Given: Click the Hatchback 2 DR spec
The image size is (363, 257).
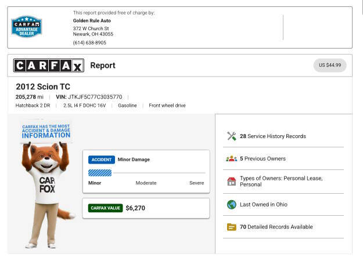Looking at the screenshot, I should 33,106.
